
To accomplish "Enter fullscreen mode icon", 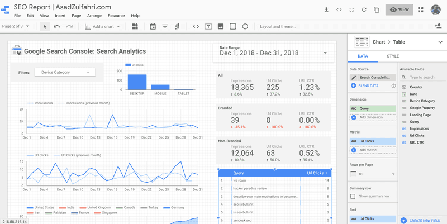I will [351, 9].
